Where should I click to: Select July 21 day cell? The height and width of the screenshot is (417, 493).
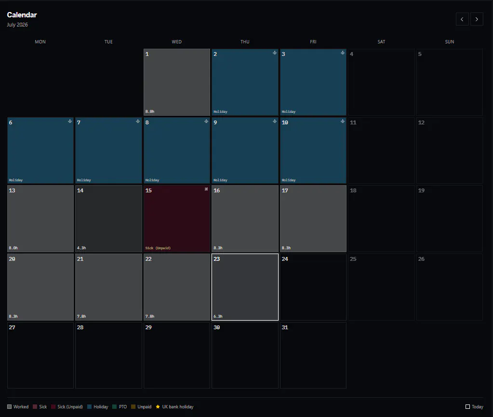108,287
